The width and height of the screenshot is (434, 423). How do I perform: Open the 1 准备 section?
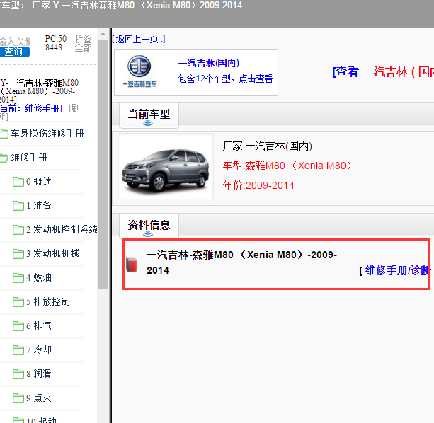coord(39,205)
